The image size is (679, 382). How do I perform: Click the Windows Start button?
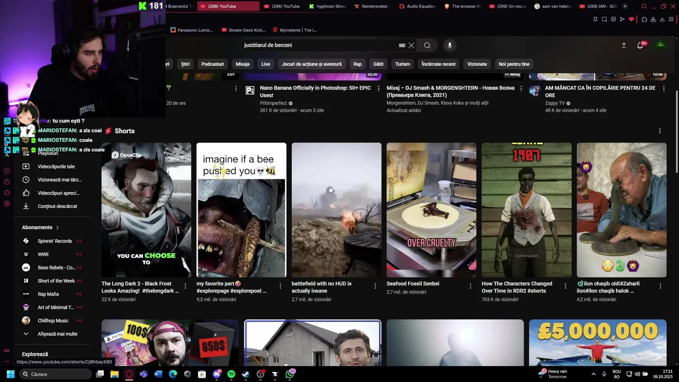10,374
